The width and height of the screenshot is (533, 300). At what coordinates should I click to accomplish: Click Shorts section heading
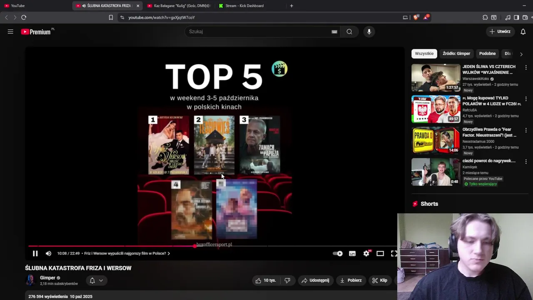[x=429, y=204]
